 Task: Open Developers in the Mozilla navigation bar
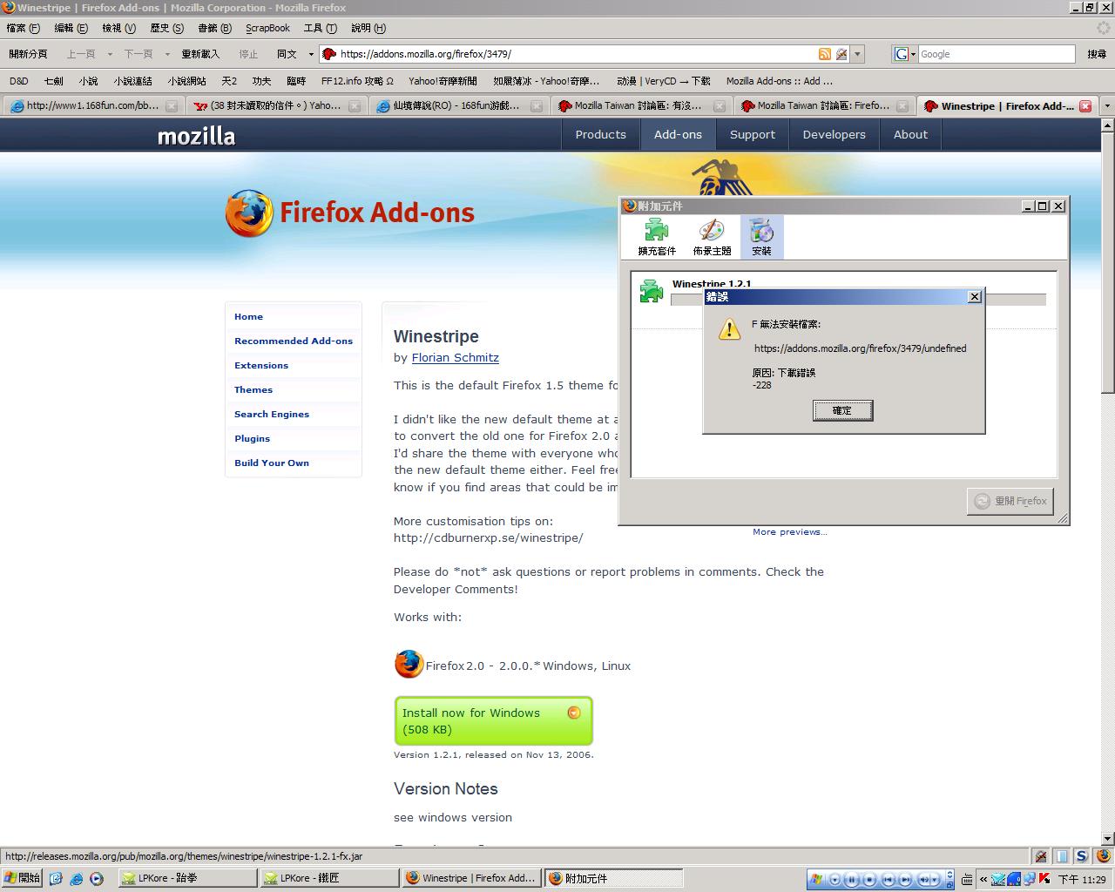[x=834, y=134]
